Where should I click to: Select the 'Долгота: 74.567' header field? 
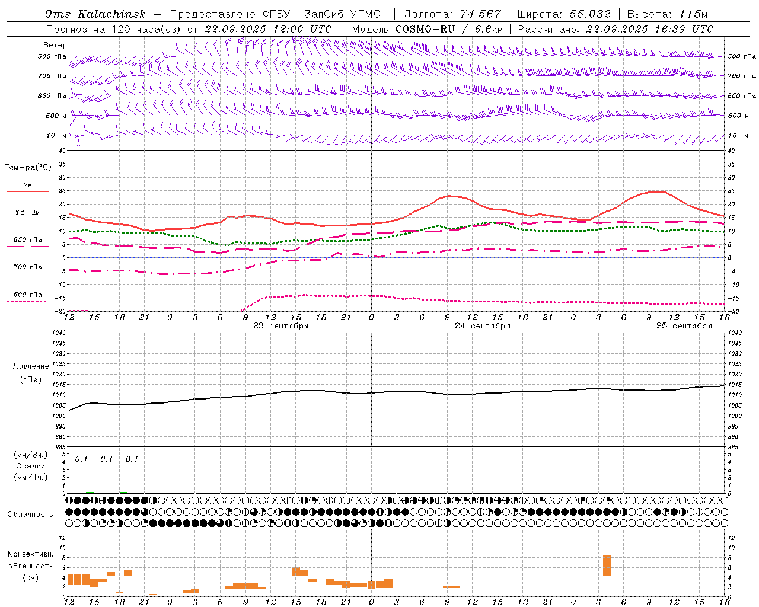pyautogui.click(x=452, y=14)
